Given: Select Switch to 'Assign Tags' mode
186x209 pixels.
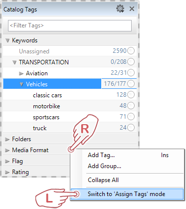Looking at the screenshot, I should coord(127,194).
